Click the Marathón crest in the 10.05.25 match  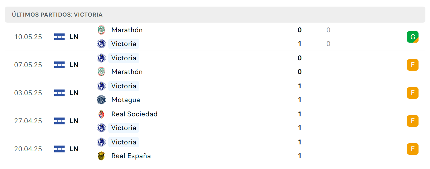coord(101,30)
